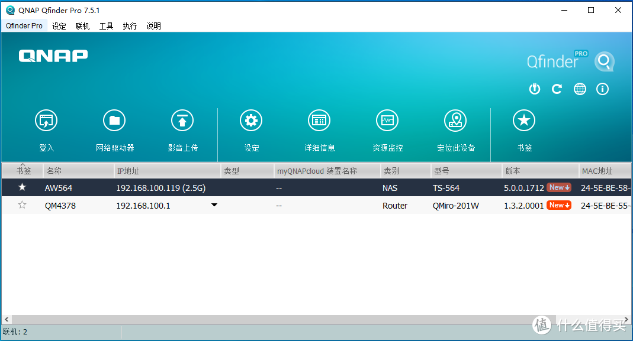Click the 登入 login icon
Image resolution: width=633 pixels, height=341 pixels.
pos(46,121)
